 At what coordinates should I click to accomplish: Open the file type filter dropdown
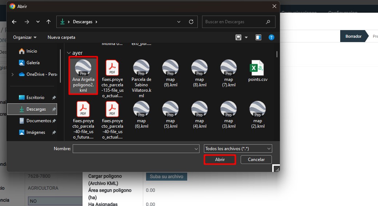click(x=238, y=149)
